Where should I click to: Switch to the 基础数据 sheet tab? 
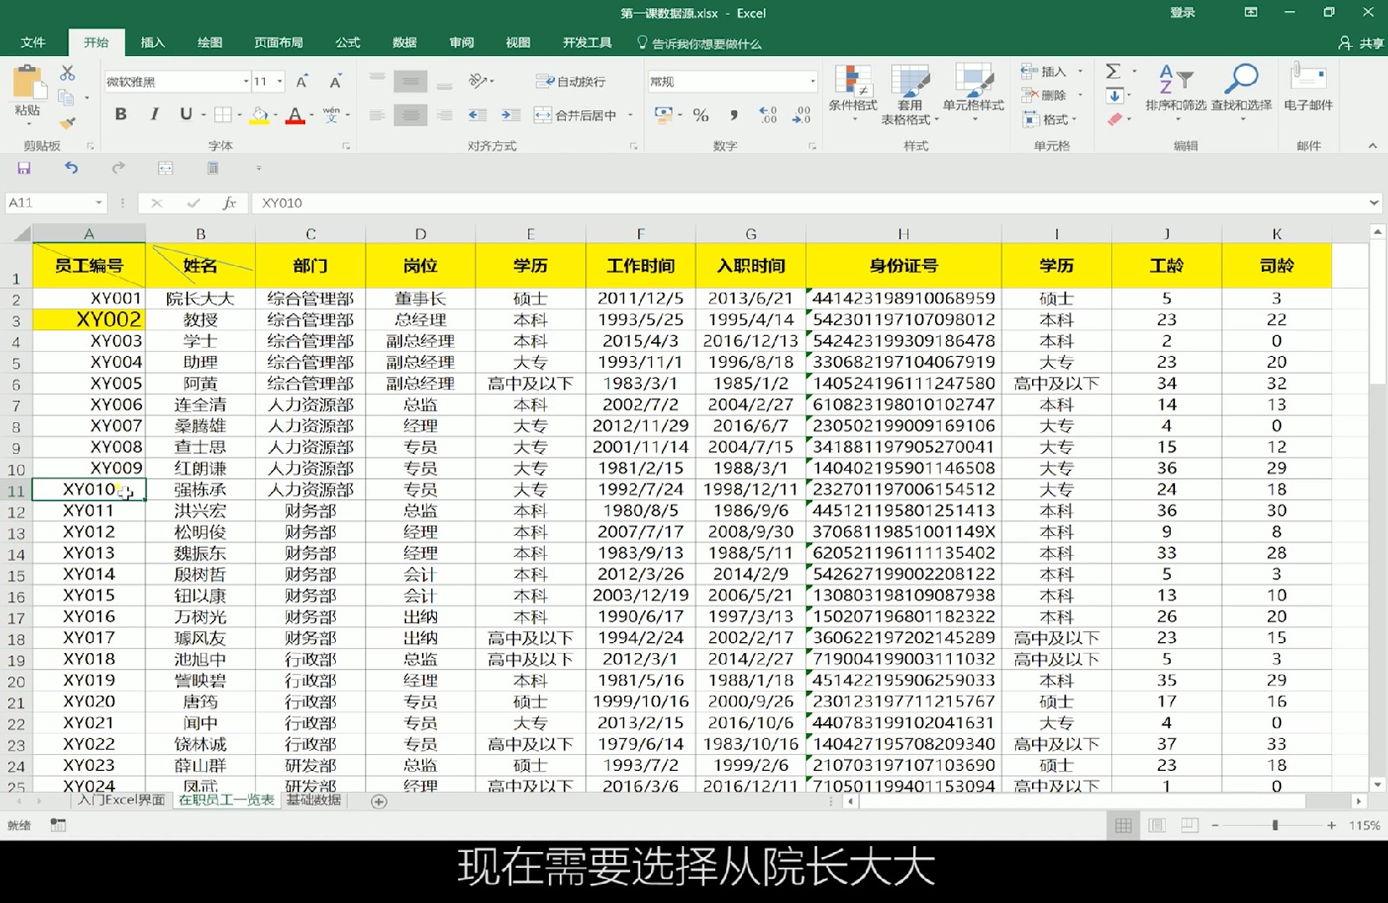coord(313,800)
